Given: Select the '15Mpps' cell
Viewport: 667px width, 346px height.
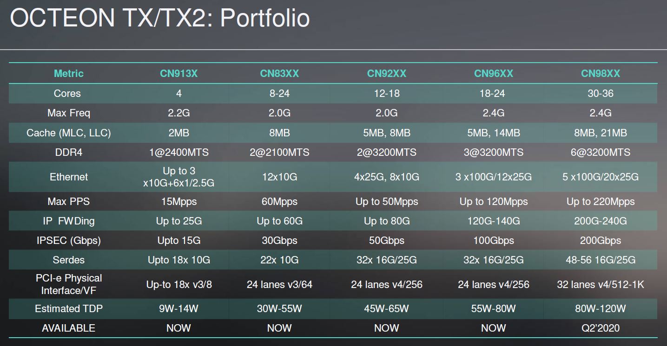Looking at the screenshot, I should [179, 201].
